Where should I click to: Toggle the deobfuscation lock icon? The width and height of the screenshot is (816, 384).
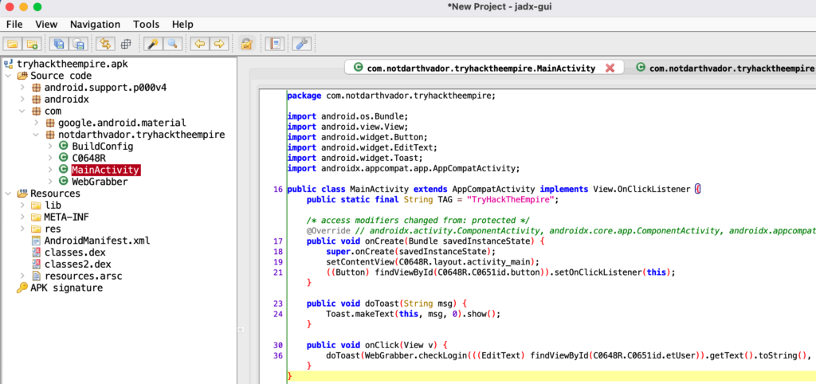(x=247, y=44)
